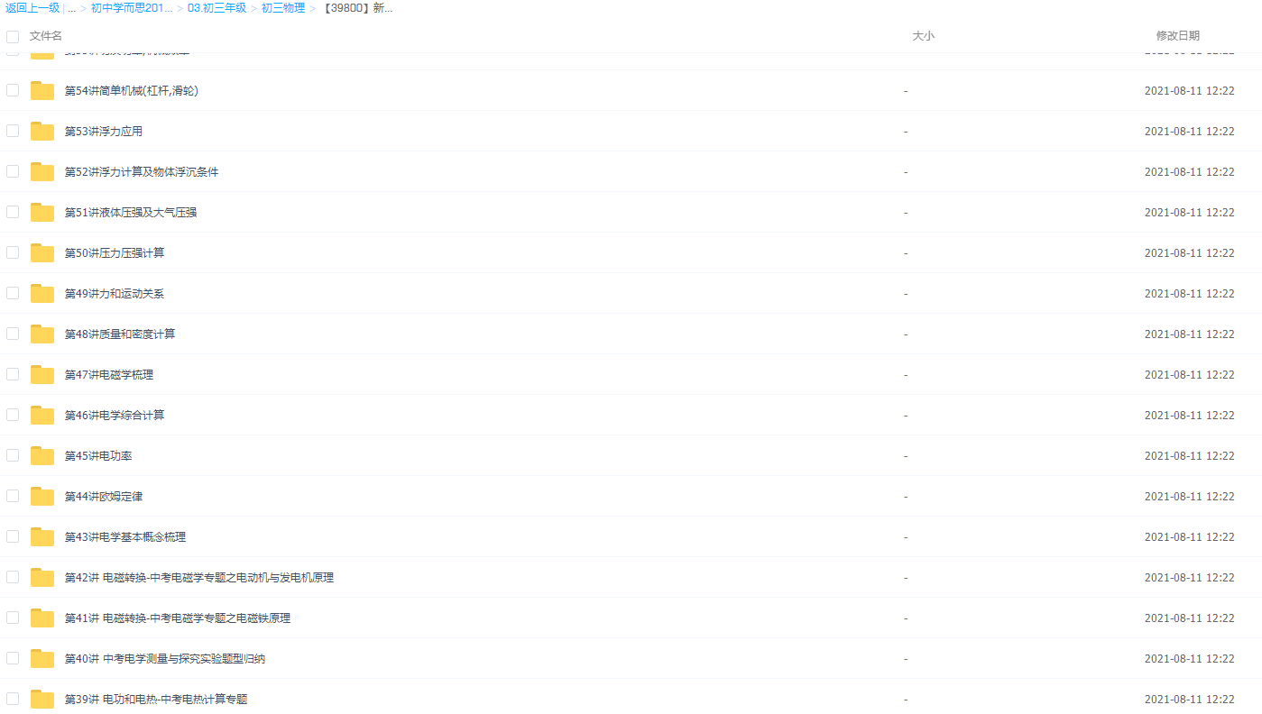Click folder icon of 第40讲 中考电学测量
The height and width of the screenshot is (714, 1262).
42,658
